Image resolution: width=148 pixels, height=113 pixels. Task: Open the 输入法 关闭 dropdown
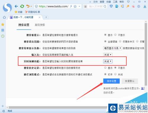pyautogui.click(x=108, y=55)
